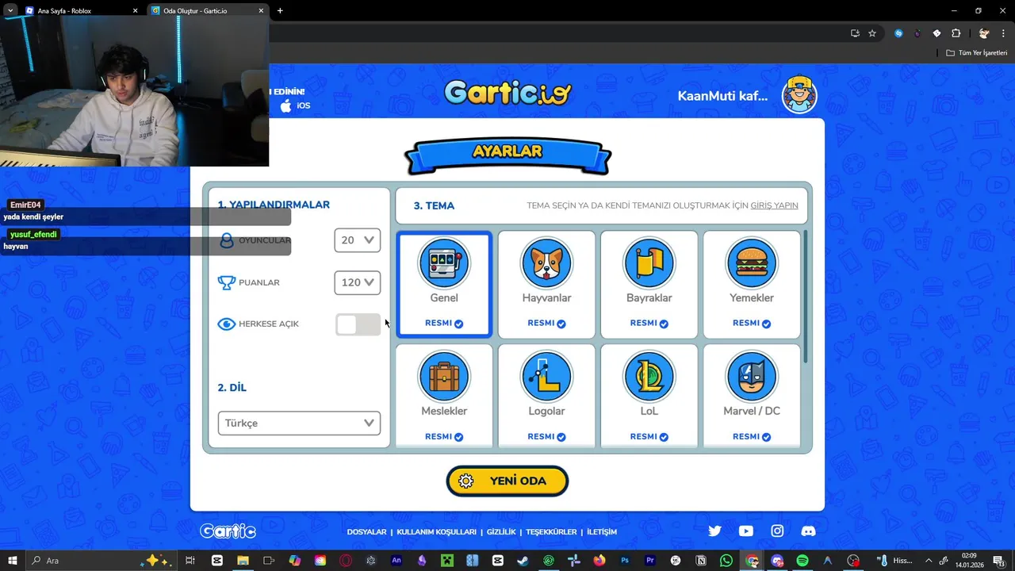
Task: Open the Oyuncular 20 dropdown
Action: [x=357, y=240]
